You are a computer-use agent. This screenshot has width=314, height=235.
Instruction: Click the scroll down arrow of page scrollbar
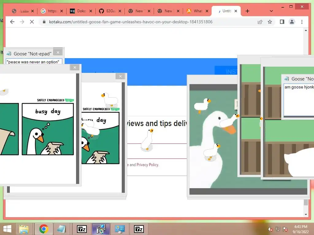(x=306, y=214)
